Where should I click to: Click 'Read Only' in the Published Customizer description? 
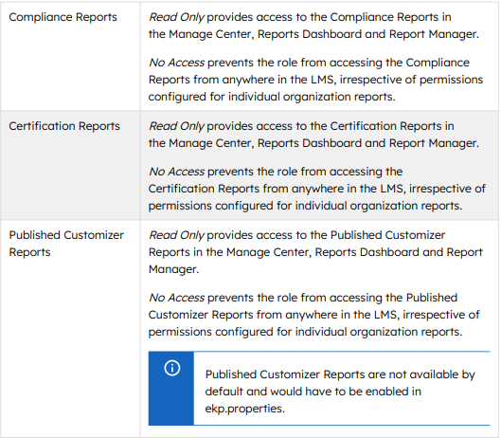coord(176,235)
